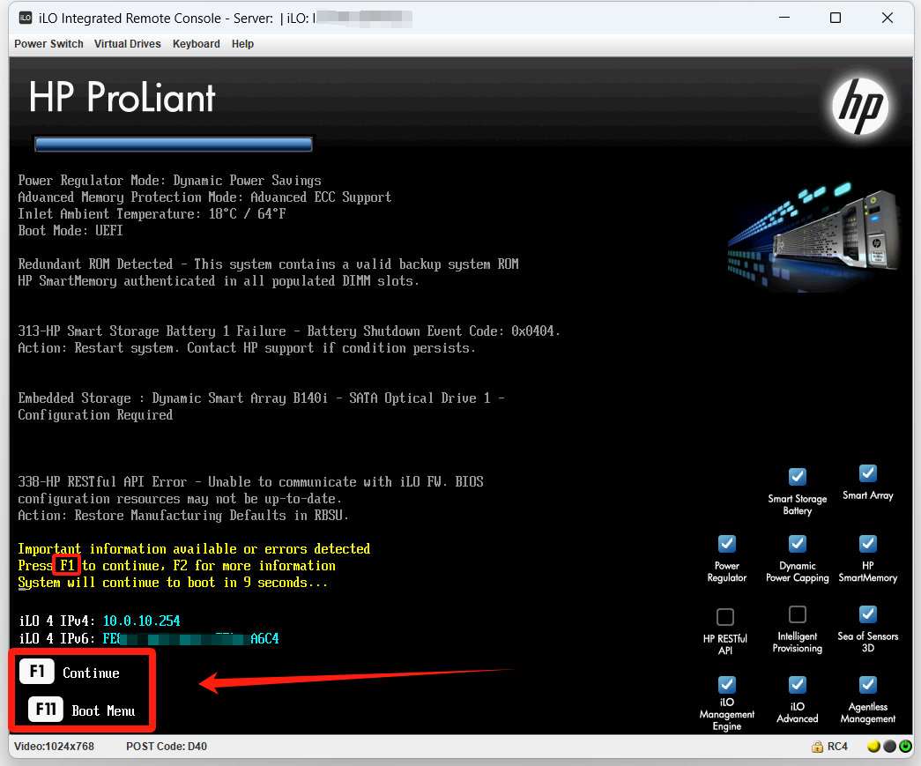Click the RC4 encryption lock icon

(x=817, y=747)
